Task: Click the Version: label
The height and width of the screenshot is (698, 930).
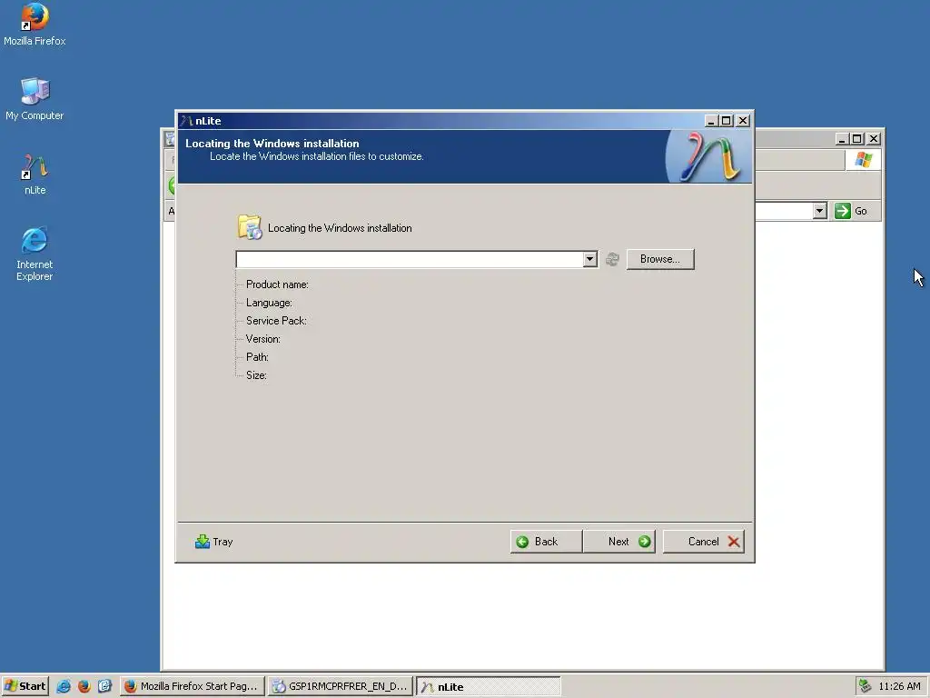Action: [x=262, y=339]
